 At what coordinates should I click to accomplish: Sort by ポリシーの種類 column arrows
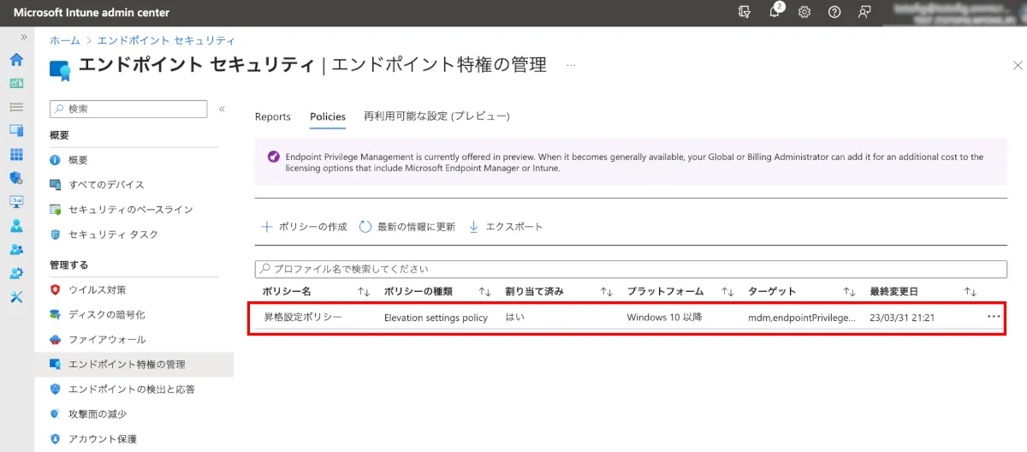click(485, 292)
